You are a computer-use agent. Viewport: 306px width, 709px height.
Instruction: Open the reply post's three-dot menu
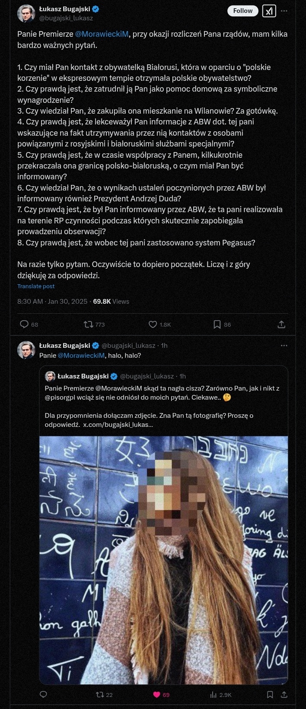(284, 346)
